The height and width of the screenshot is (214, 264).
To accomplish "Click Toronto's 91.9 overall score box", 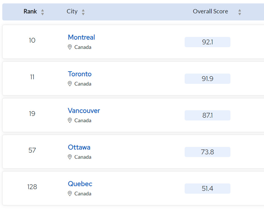I will click(207, 79).
